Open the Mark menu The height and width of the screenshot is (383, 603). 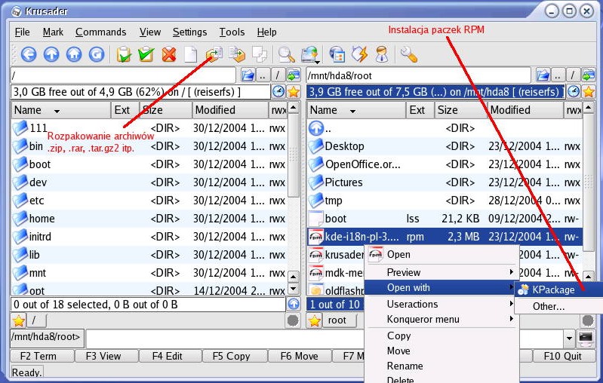[53, 32]
